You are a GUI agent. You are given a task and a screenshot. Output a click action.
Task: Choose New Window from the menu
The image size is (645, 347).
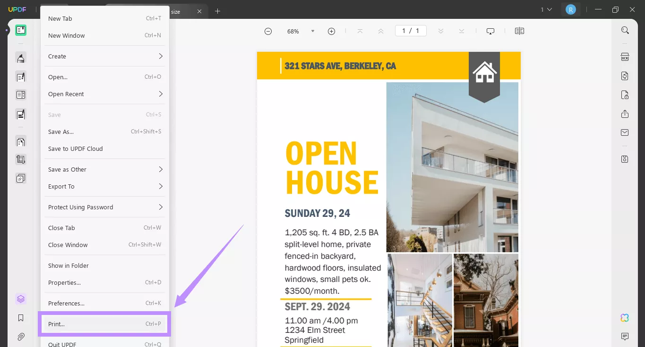point(105,35)
